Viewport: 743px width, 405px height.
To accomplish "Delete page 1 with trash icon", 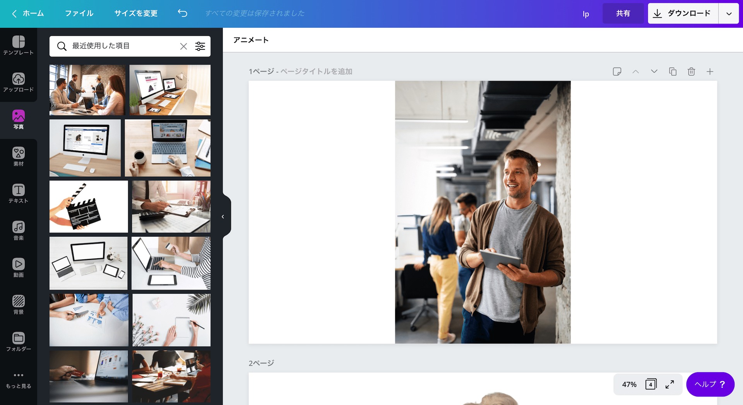I will (691, 71).
